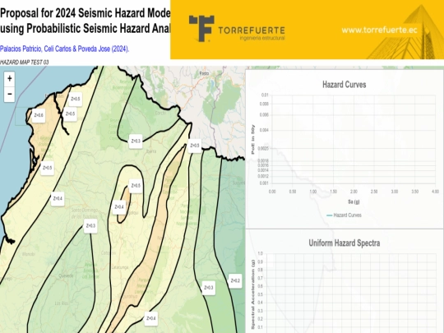The height and width of the screenshot is (333, 444).
Task: Toggle the Hazard Curves legend entry
Action: pos(344,215)
